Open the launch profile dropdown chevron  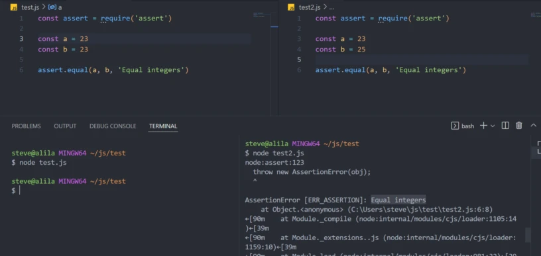493,126
